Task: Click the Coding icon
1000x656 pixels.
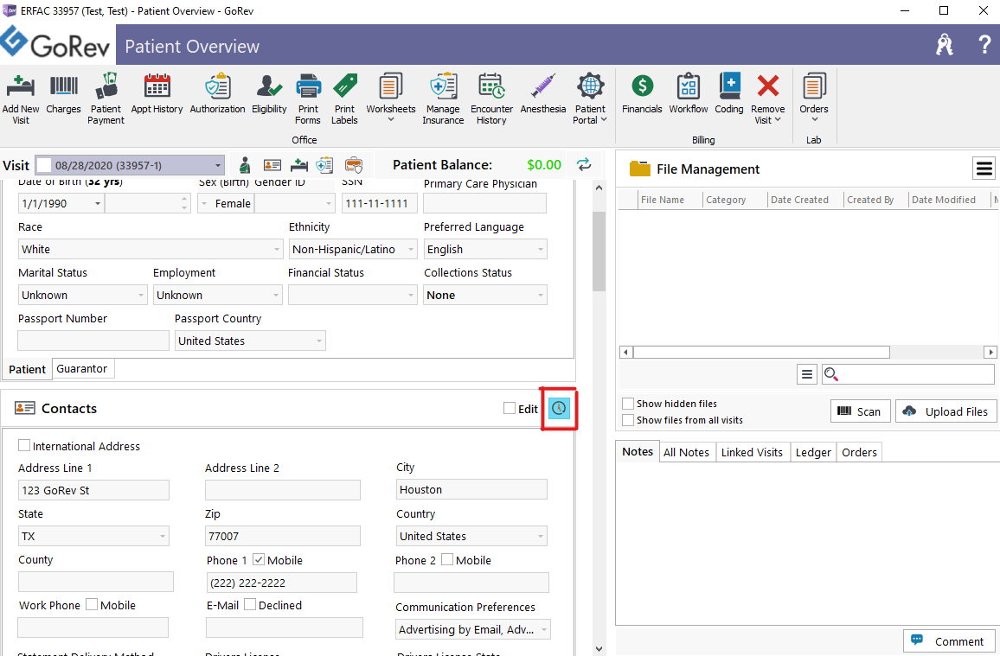Action: point(728,86)
